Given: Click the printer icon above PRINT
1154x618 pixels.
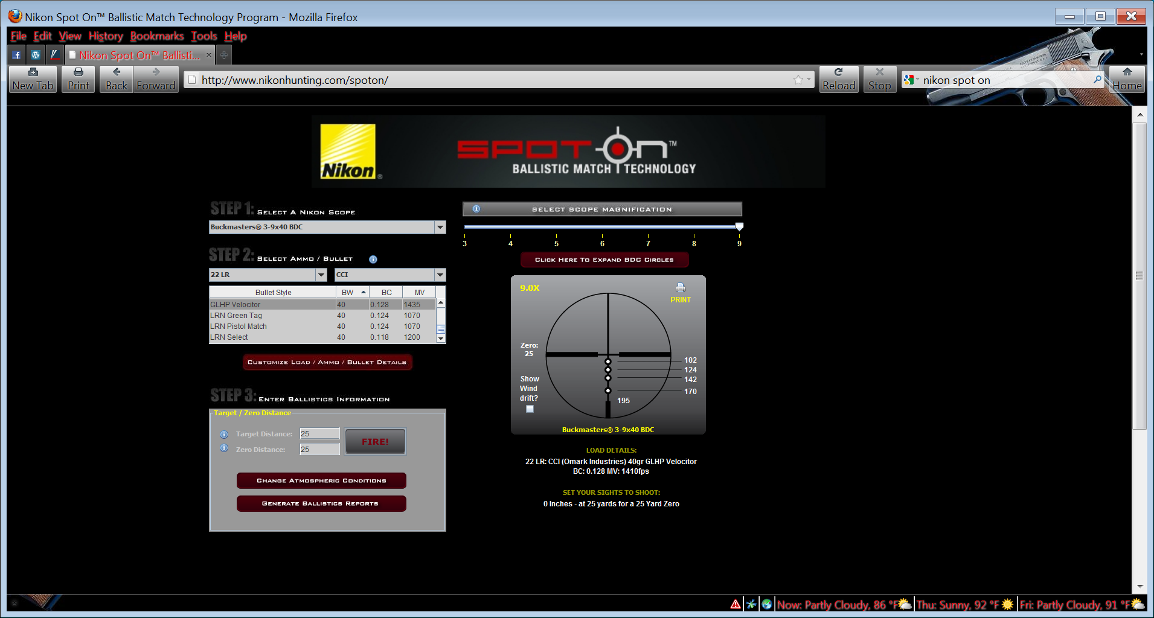Looking at the screenshot, I should (x=681, y=288).
